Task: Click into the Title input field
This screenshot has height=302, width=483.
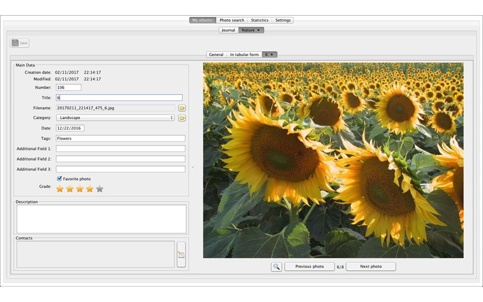Action: pyautogui.click(x=119, y=98)
